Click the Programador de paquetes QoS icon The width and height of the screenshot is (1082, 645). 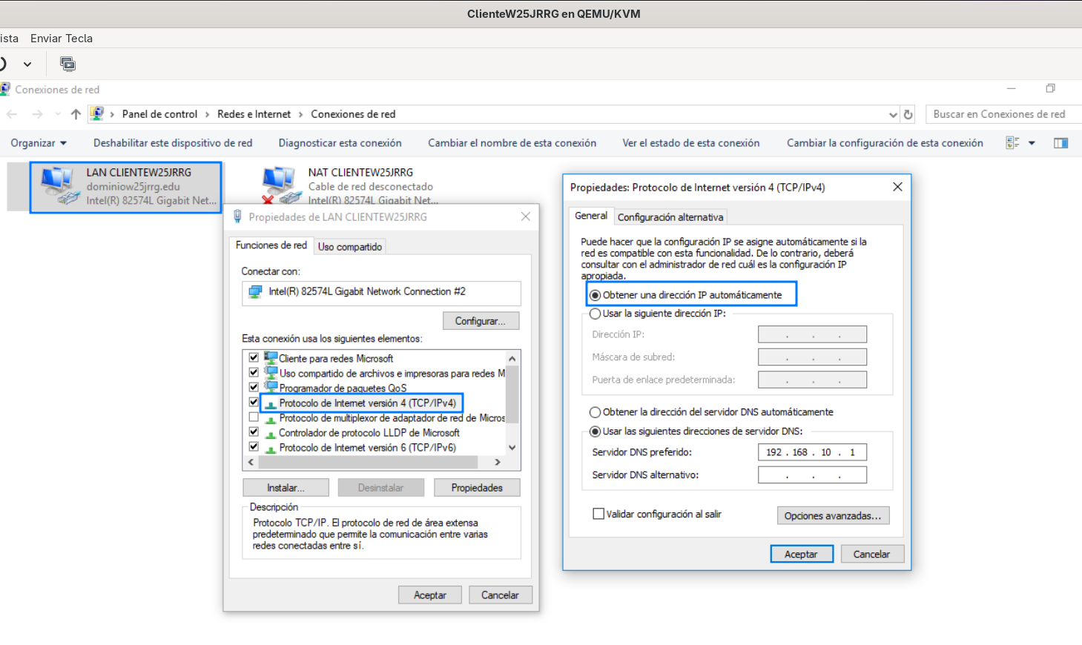271,388
